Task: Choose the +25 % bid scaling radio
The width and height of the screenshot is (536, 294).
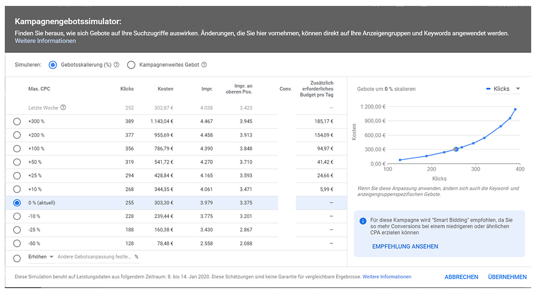Action: [x=17, y=176]
